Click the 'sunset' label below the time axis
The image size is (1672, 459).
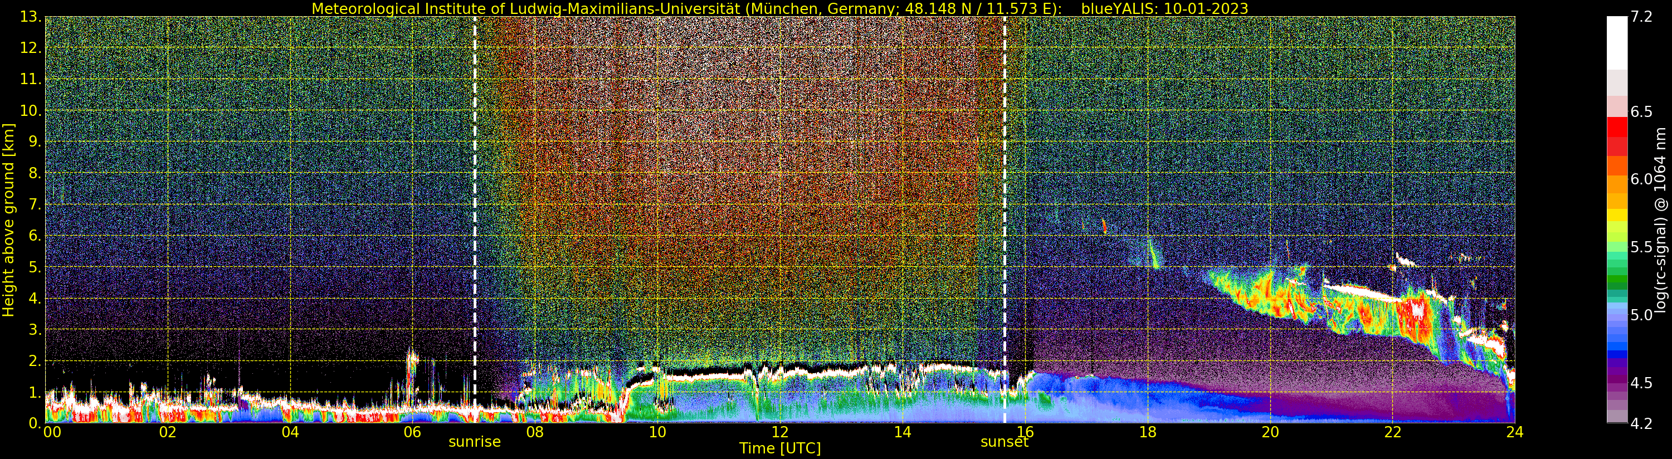(x=1004, y=442)
